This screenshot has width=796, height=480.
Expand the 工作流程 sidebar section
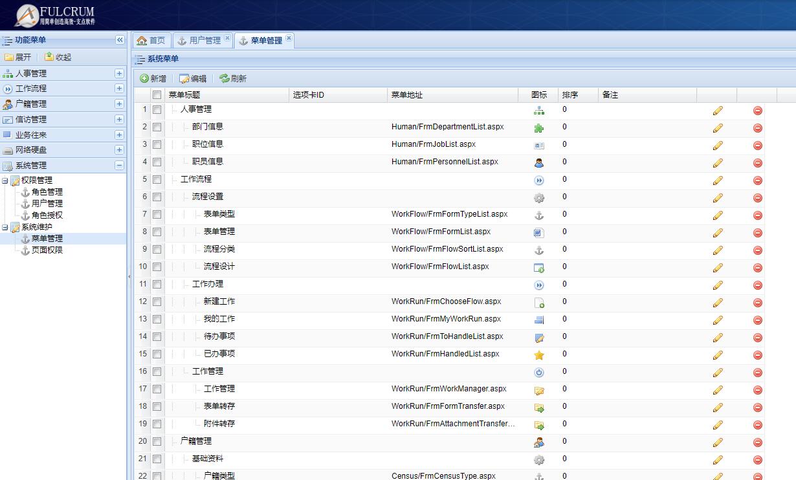pos(118,88)
